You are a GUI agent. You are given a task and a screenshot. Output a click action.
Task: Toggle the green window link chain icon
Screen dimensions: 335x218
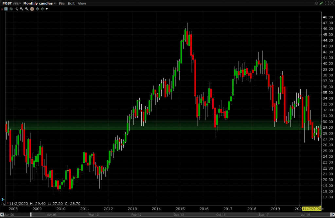coord(321,3)
